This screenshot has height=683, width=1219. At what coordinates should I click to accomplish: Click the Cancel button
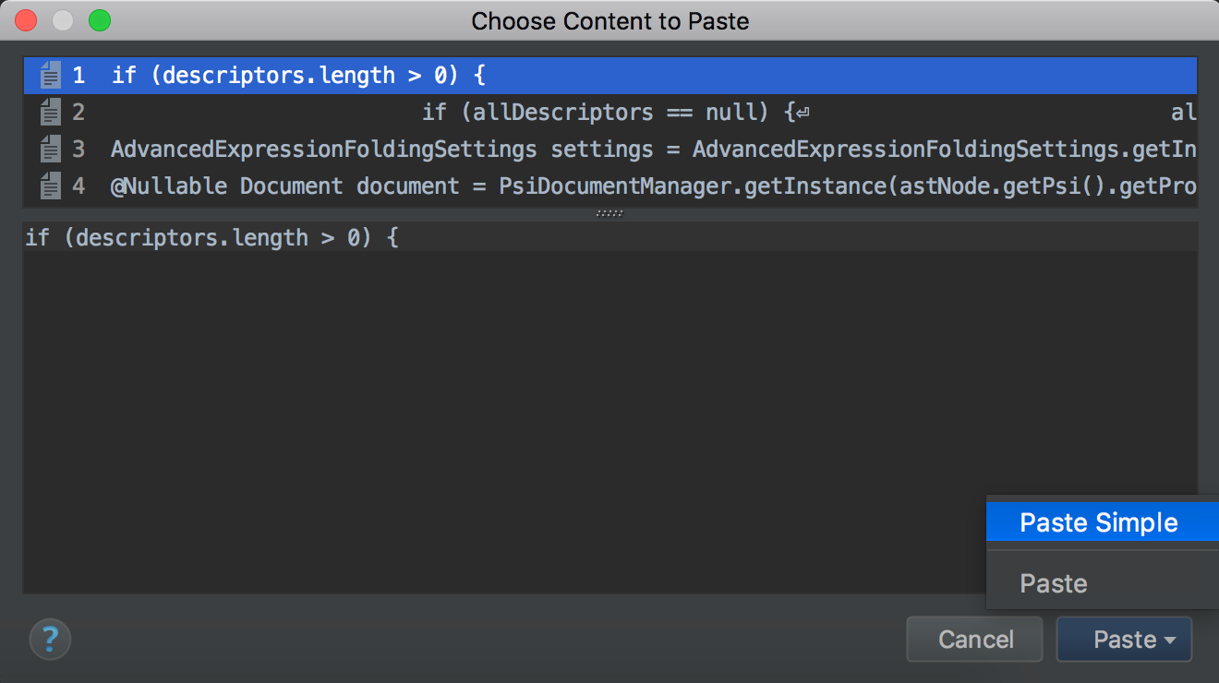[x=975, y=640]
